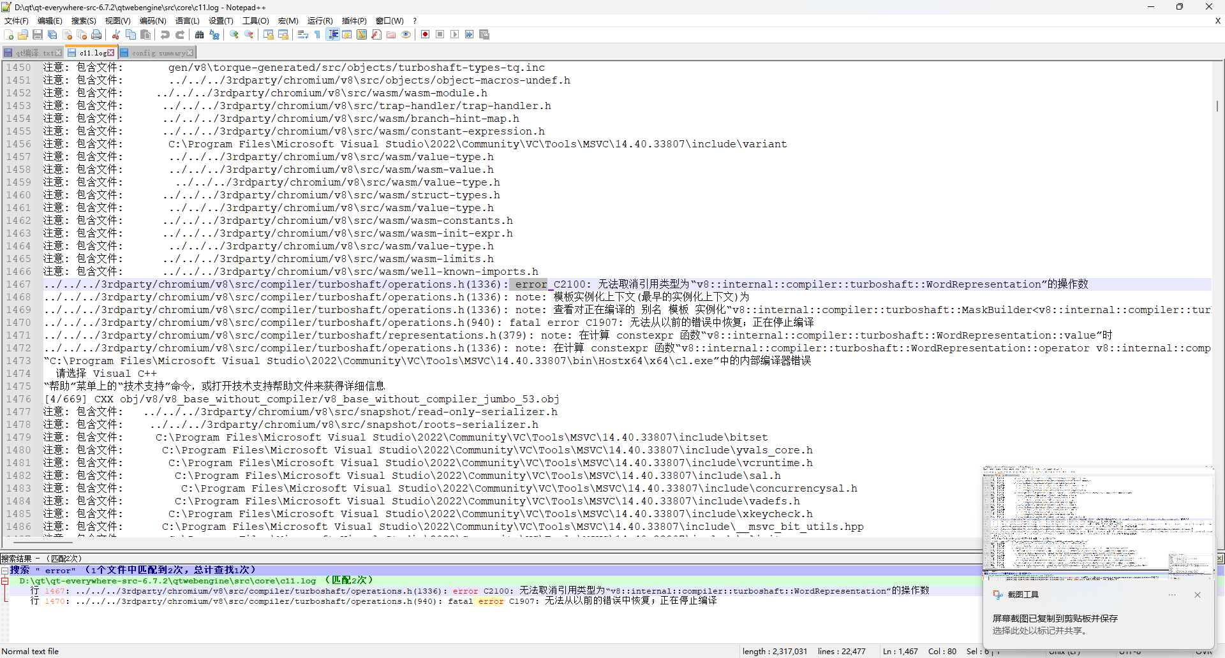Open the 插件(P) menu
This screenshot has width=1225, height=658.
[x=354, y=20]
